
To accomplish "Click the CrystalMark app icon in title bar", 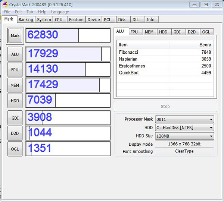I will (5, 4).
